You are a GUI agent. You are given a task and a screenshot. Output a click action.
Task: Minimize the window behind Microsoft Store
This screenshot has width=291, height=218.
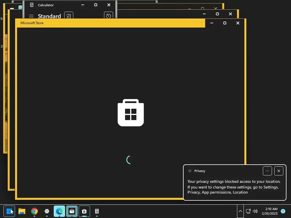pyautogui.click(x=204, y=14)
